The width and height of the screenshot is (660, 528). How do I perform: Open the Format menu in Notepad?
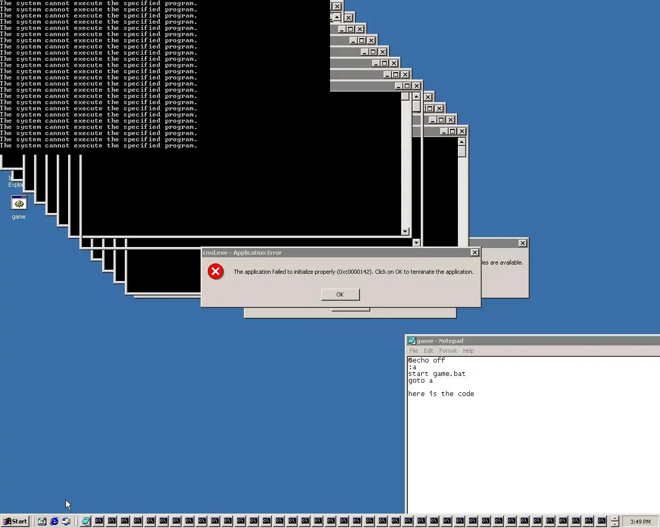tap(448, 351)
